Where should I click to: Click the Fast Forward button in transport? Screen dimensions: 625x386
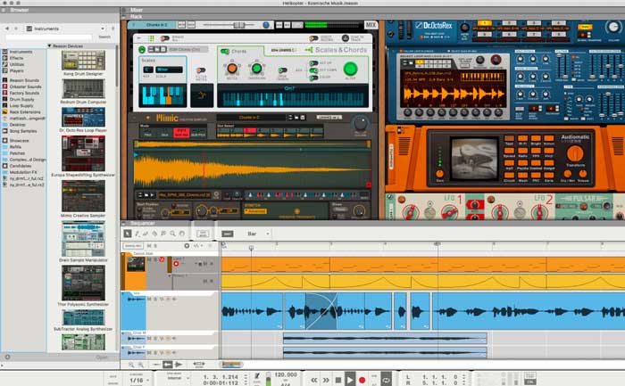(326, 380)
